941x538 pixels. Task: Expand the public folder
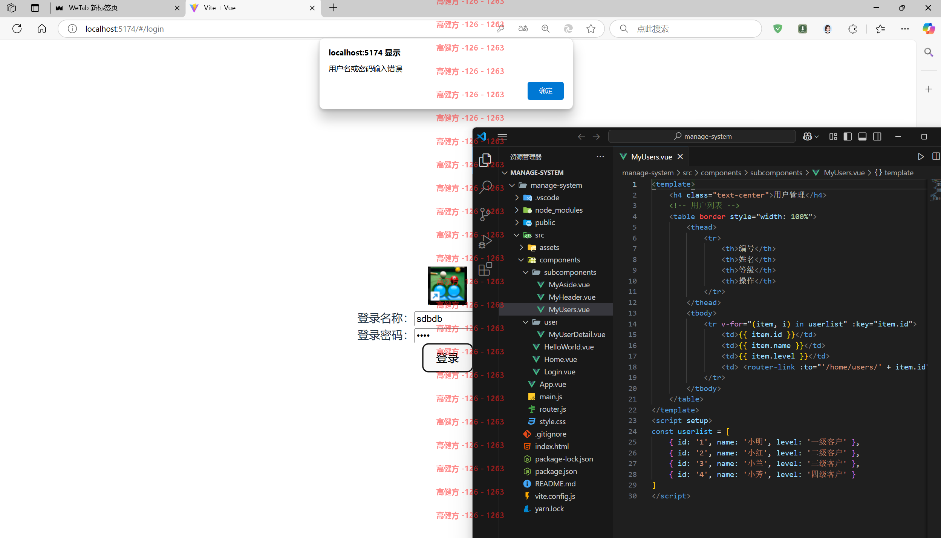click(x=517, y=222)
